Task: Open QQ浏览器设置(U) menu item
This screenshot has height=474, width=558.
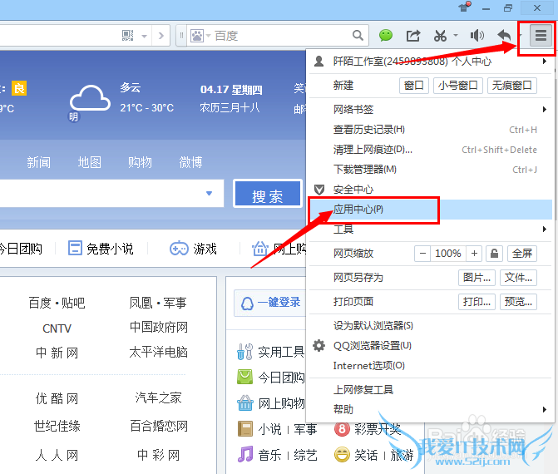Action: pos(430,346)
